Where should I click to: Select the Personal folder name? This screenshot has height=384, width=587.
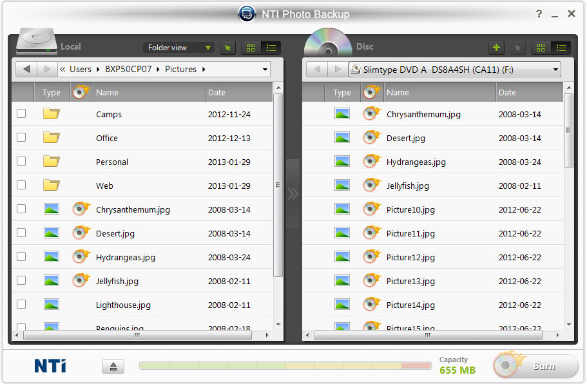click(x=112, y=162)
